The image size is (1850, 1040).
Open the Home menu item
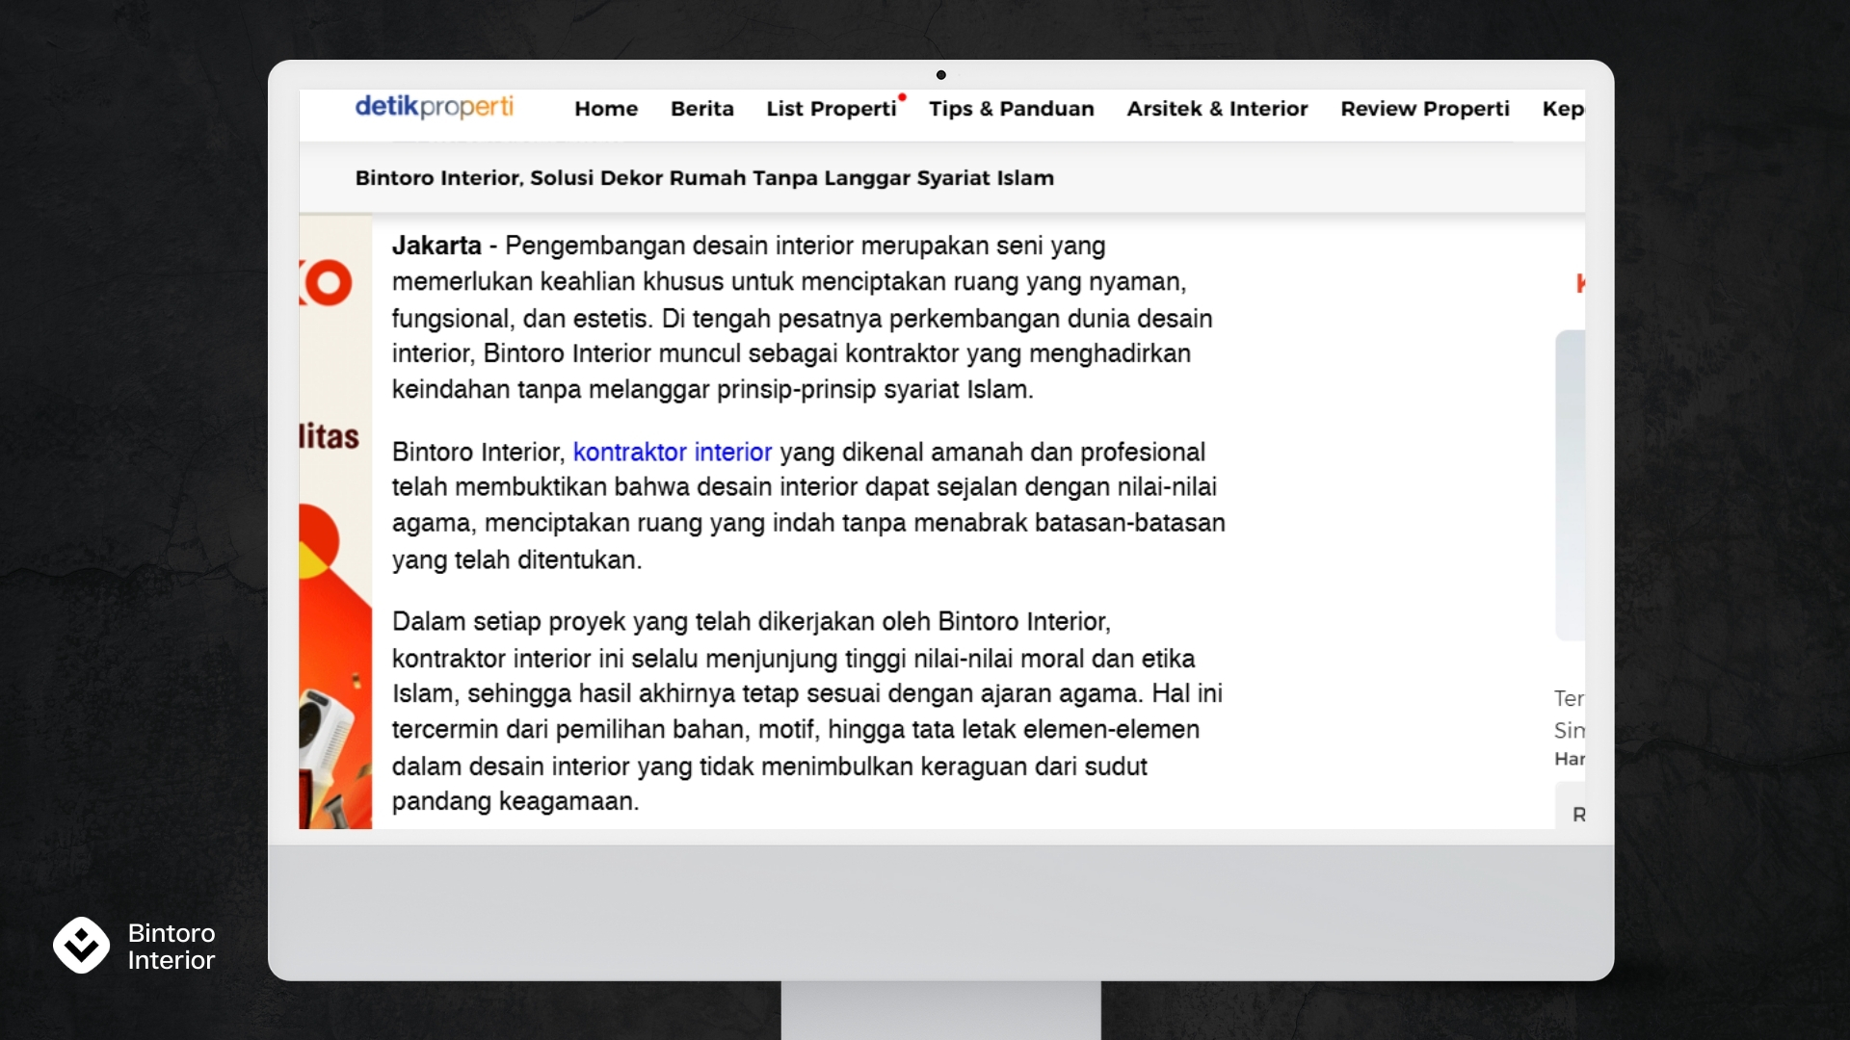coord(606,109)
